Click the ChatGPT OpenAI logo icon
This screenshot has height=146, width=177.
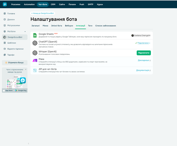[x=35, y=43]
